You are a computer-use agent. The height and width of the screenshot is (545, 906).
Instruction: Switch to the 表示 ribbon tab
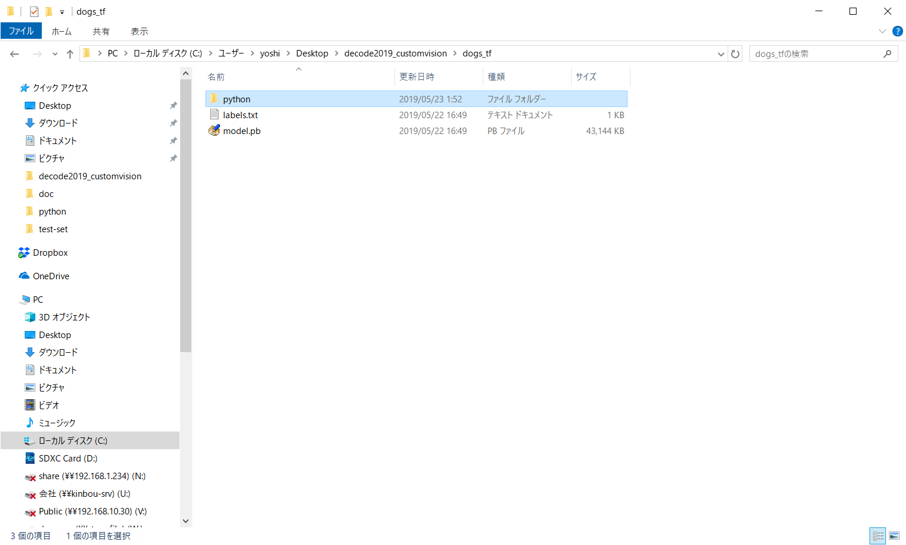(x=140, y=31)
